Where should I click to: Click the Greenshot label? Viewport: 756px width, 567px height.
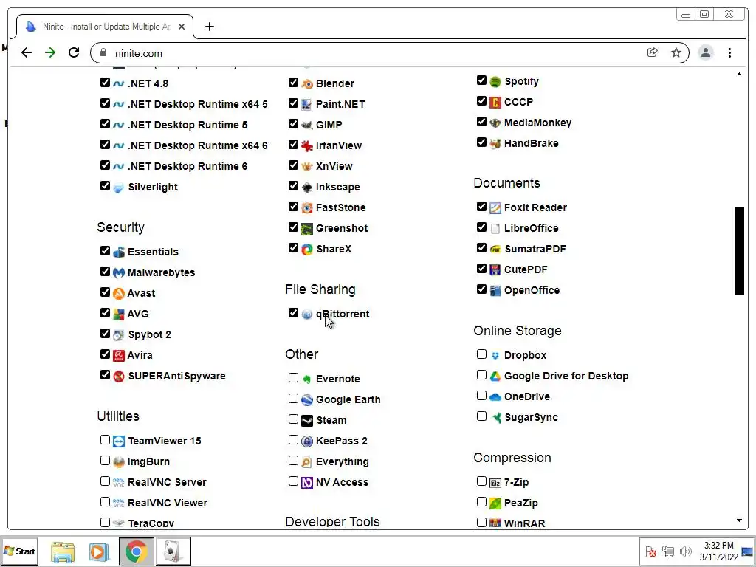click(342, 229)
